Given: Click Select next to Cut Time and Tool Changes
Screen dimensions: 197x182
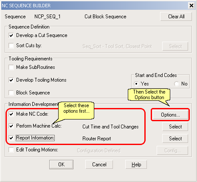Looking at the screenshot, I should pyautogui.click(x=175, y=127).
